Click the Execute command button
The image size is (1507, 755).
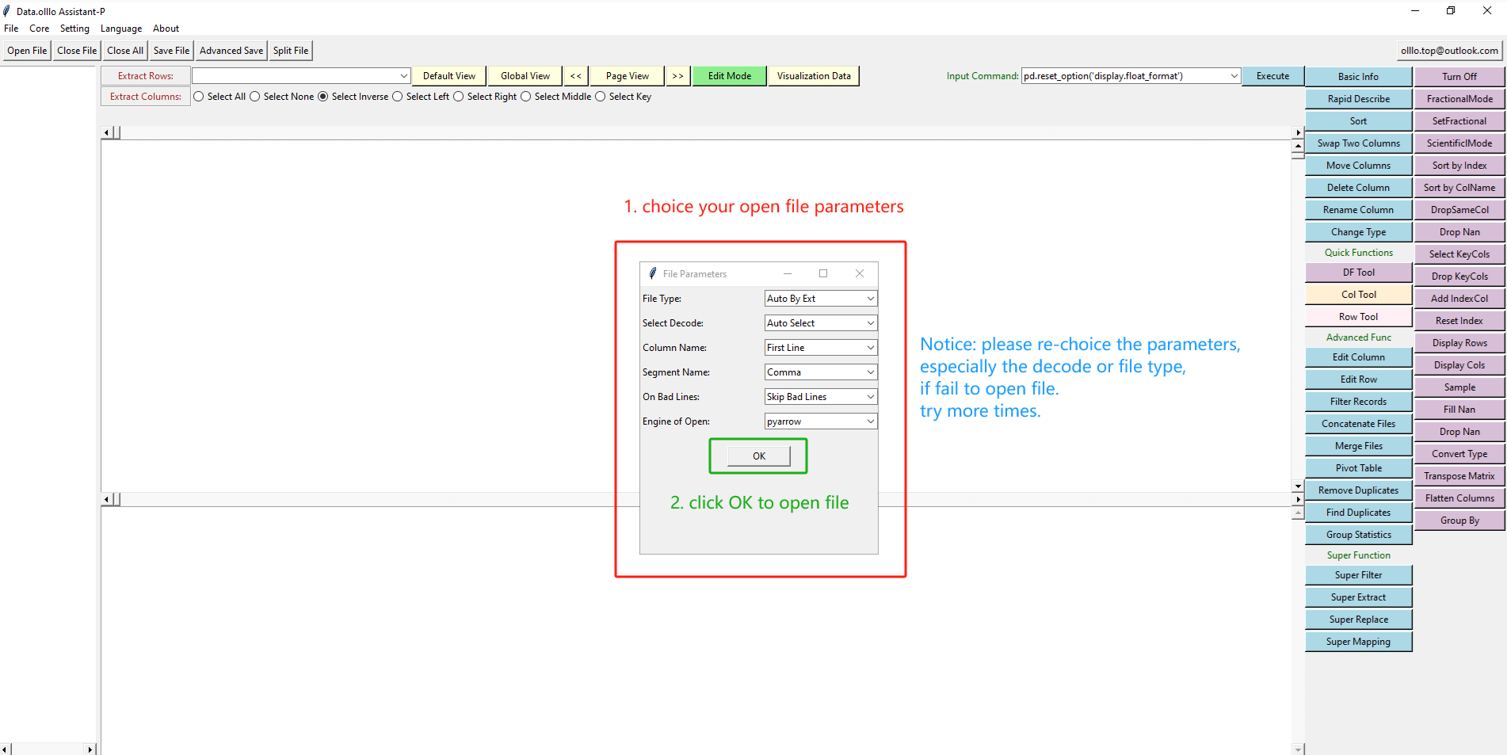1272,76
